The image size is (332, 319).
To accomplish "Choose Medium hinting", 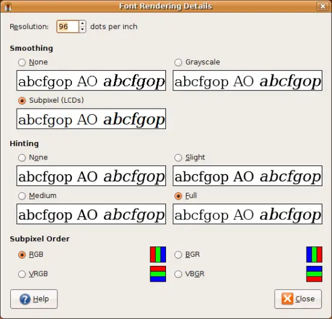I will [x=22, y=196].
